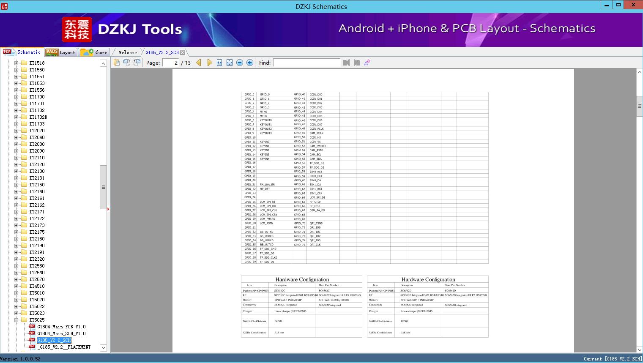Screen dimensions: 643x363
Task: Select the IT1551 tree folder
Action: tap(37, 76)
